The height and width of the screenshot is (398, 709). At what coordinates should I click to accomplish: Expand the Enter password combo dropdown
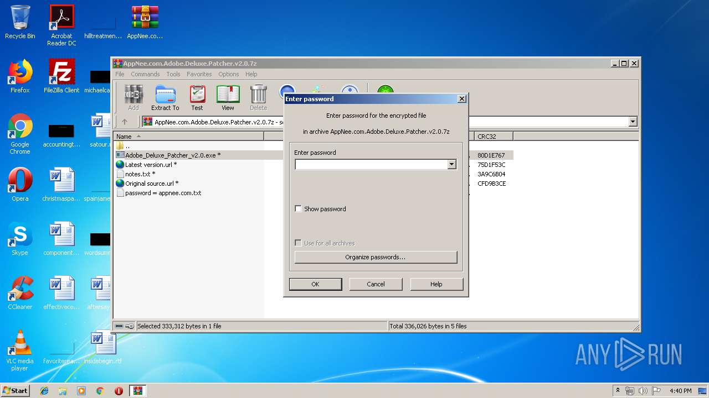tap(451, 164)
